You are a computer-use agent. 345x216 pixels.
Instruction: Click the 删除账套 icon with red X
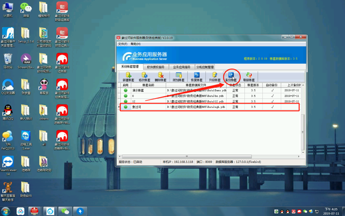click(160, 76)
